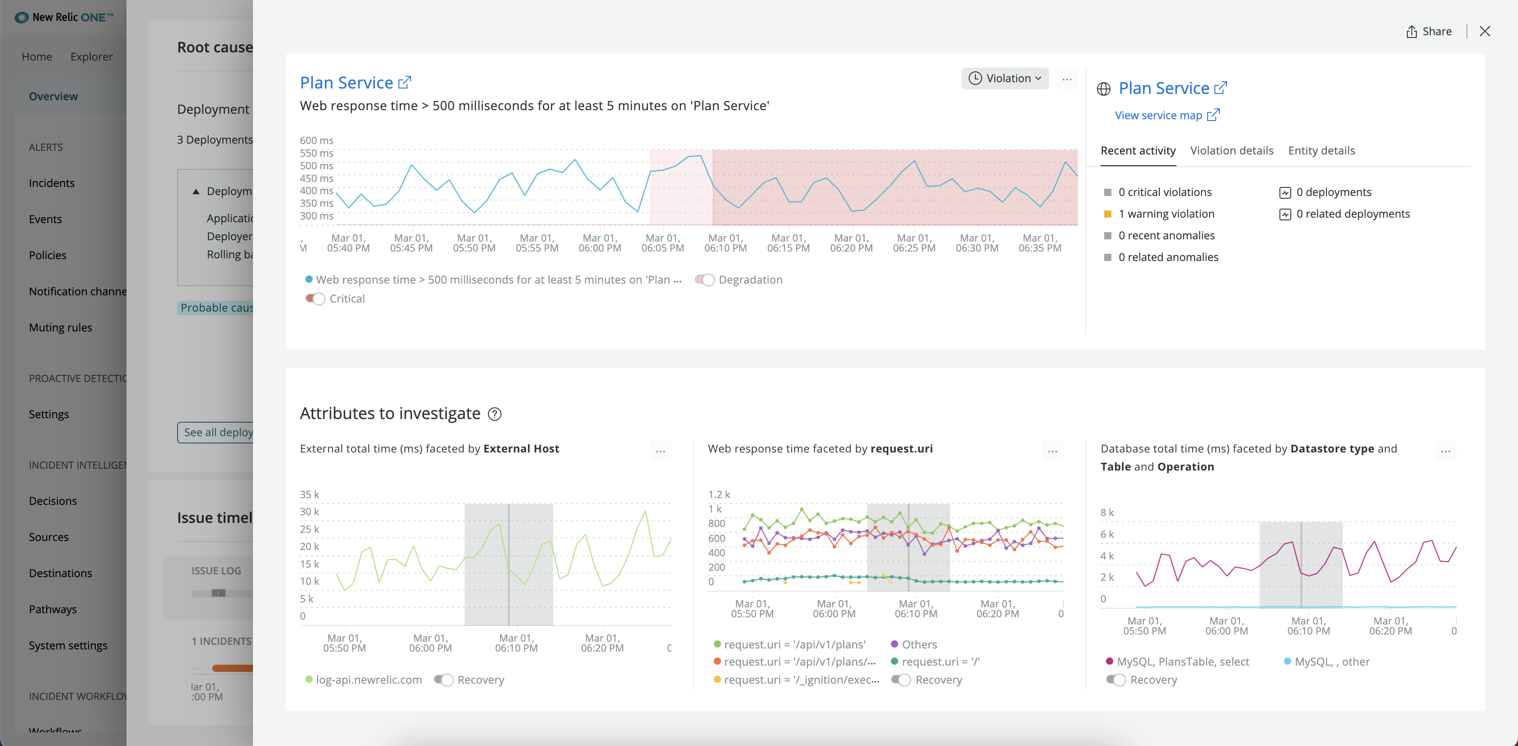
Task: Toggle the Degradation switch on
Action: point(704,280)
